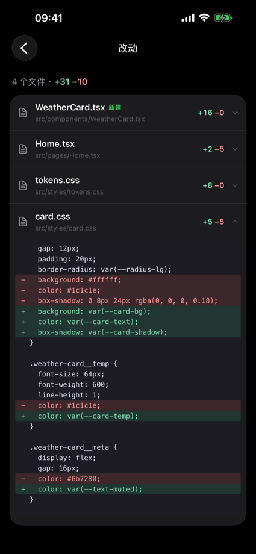Collapse the card.css diff chevron
Screen dimensions: 256x554
point(235,222)
